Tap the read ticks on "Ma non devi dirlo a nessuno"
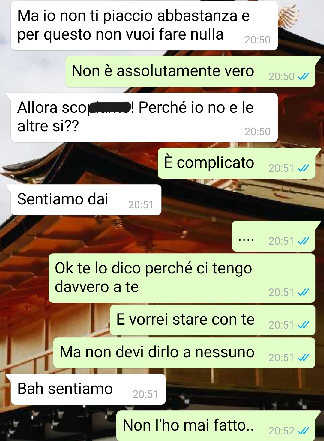 click(303, 358)
